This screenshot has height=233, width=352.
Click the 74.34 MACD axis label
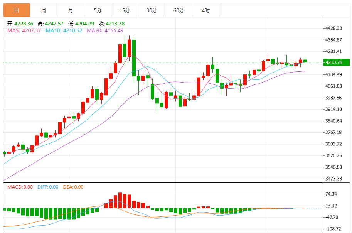[332, 194]
